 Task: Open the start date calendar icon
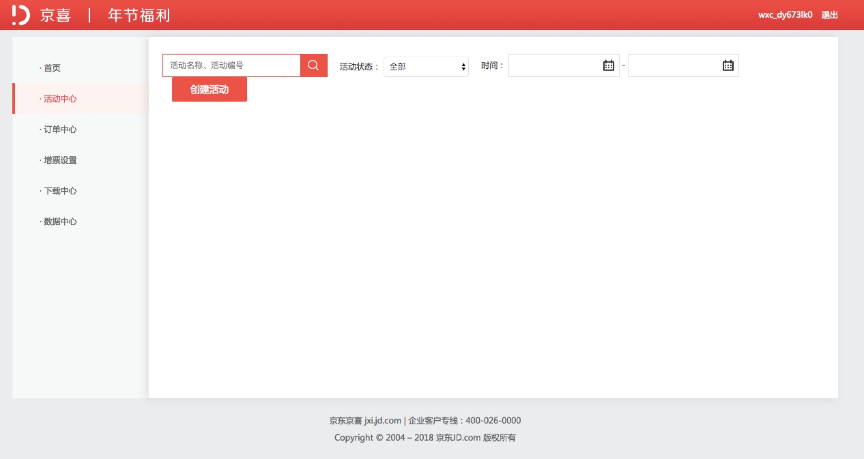608,66
